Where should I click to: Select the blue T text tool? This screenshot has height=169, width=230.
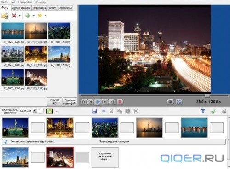point(203,111)
